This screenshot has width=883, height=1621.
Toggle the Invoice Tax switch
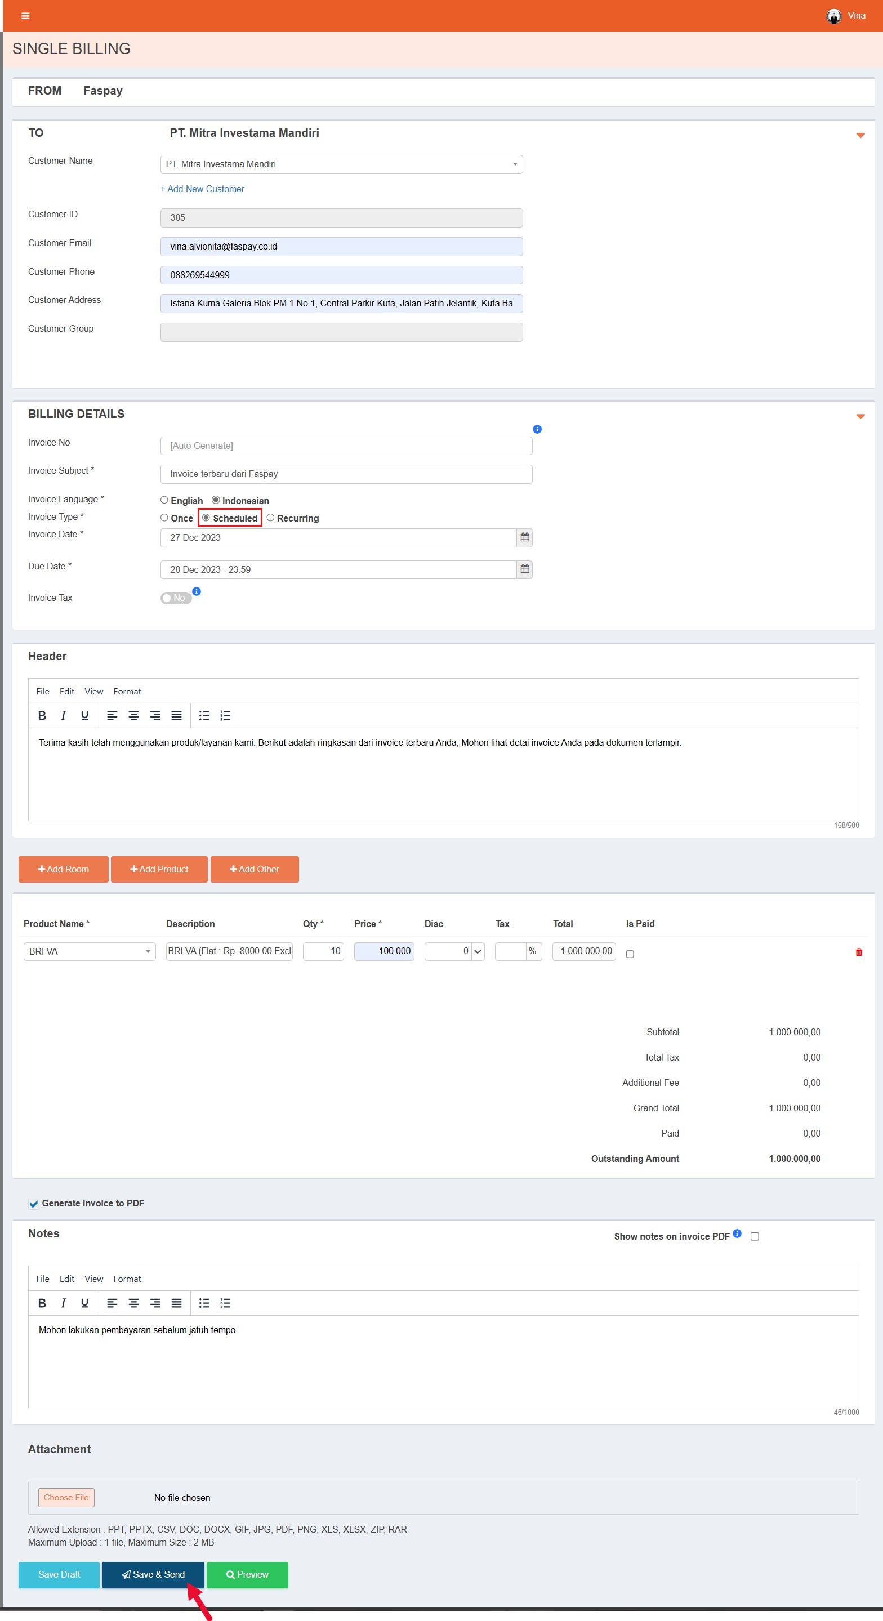(176, 598)
